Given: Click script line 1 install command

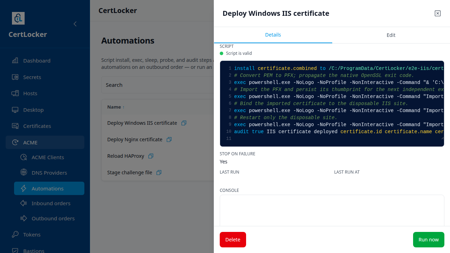Looking at the screenshot, I should (339, 69).
